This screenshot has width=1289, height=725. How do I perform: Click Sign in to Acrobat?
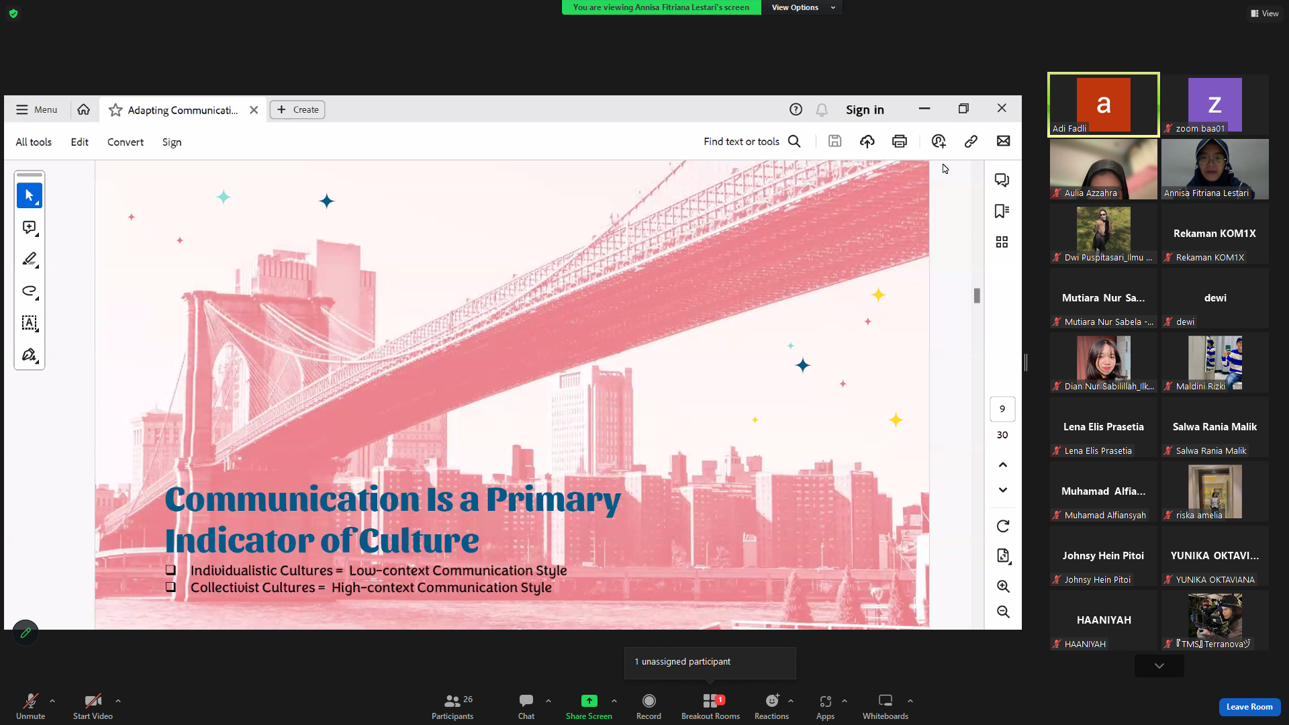click(x=865, y=109)
